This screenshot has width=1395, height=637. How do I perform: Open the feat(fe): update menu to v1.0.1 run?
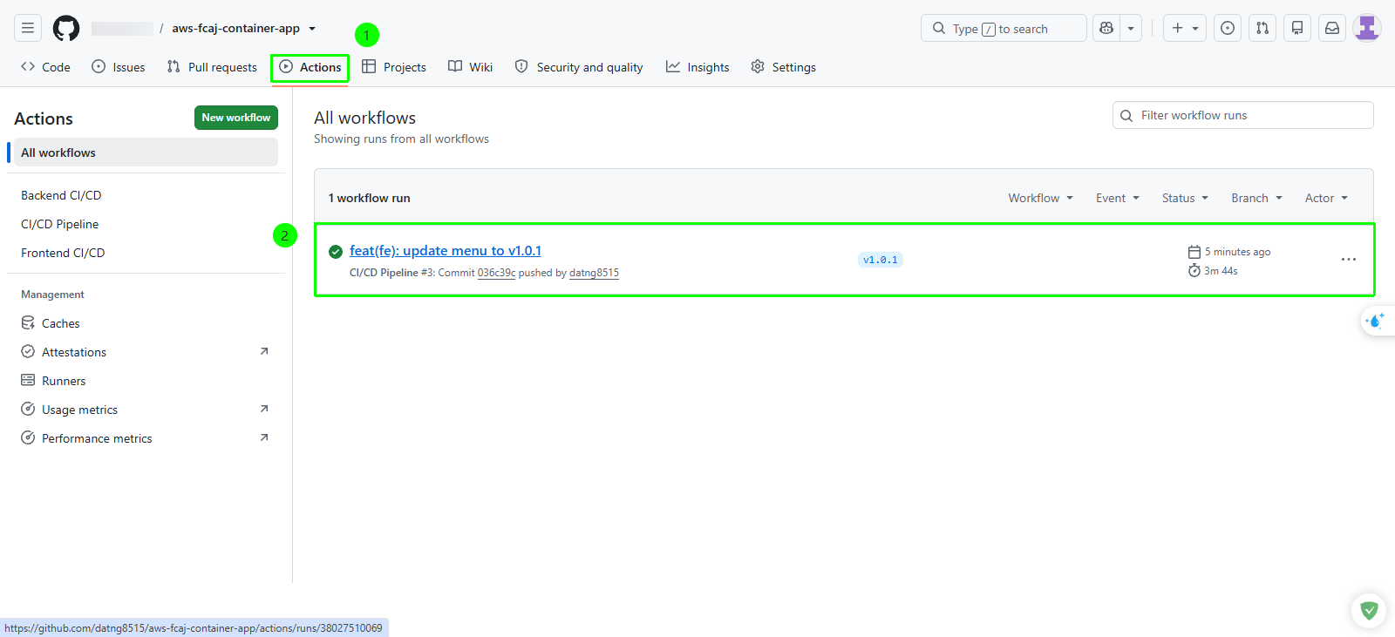[446, 251]
